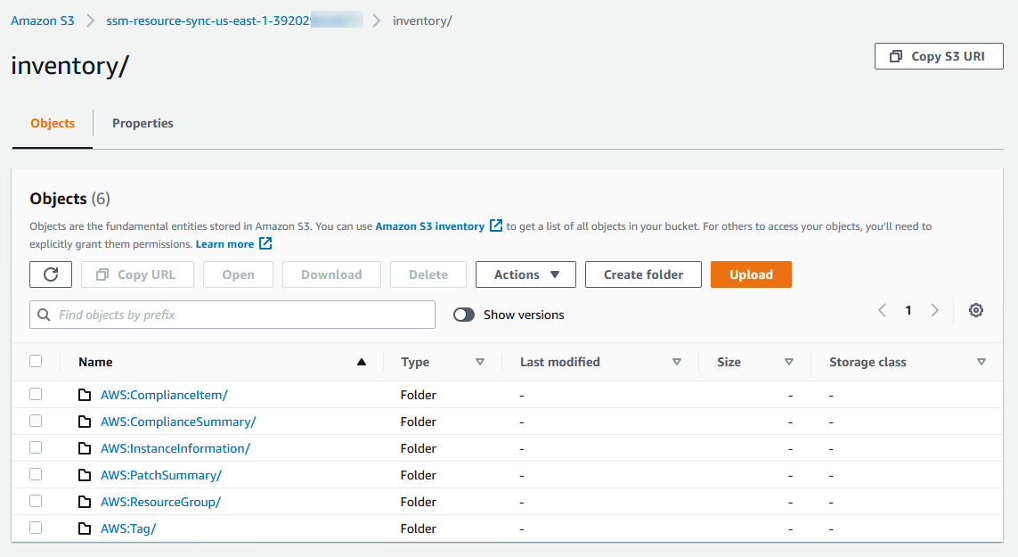Image resolution: width=1018 pixels, height=557 pixels.
Task: Click the Name column header label
Action: coord(95,362)
